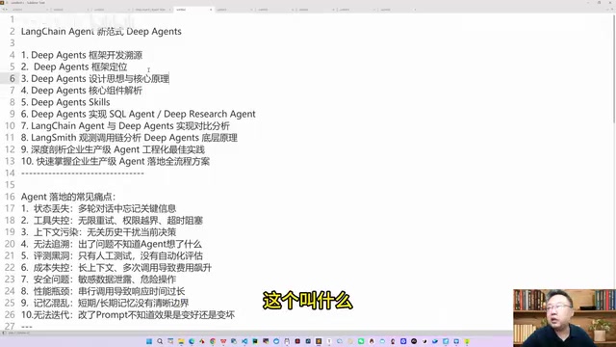Viewport: 616px width, 347px height.
Task: Click line "10. 快速掌握企业生产级 Agent 落地全流程方案"
Action: [115, 161]
